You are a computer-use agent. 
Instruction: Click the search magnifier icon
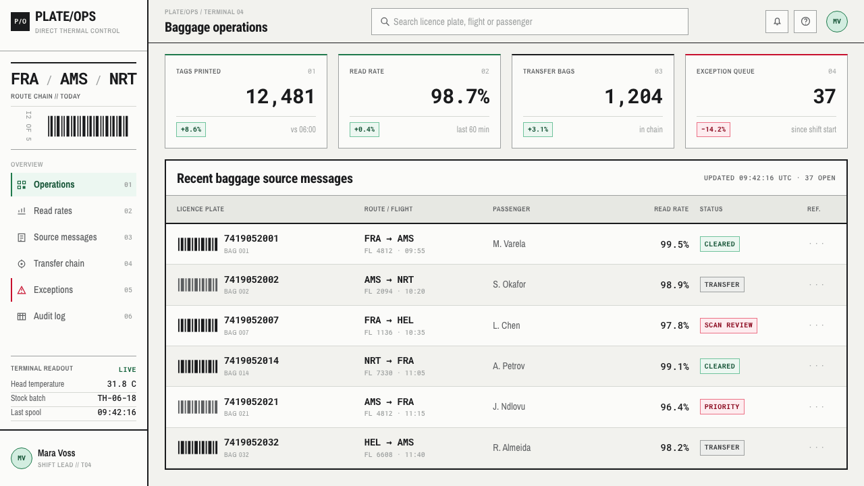pyautogui.click(x=385, y=22)
